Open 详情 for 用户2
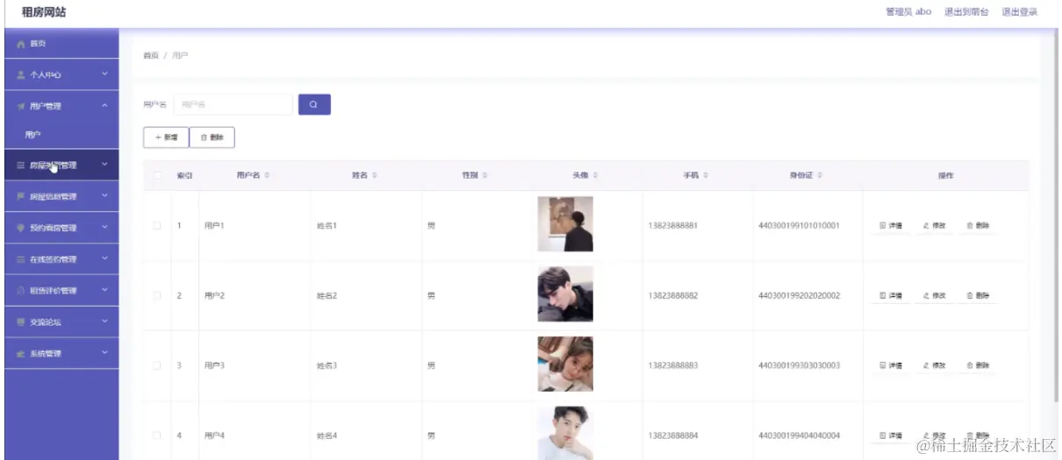Image resolution: width=1062 pixels, height=460 pixels. click(x=891, y=295)
